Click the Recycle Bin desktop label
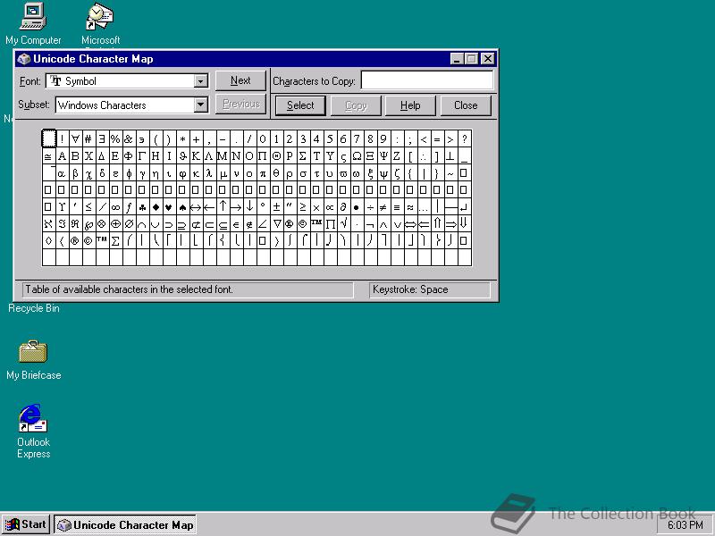Screen dimensions: 715x536 tap(34, 308)
